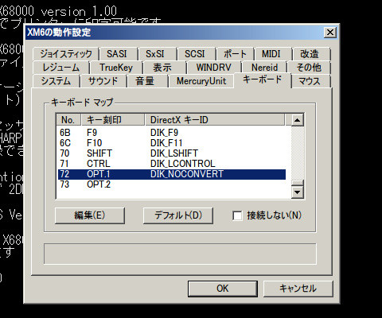
Task: Select the 6C F10 row
Action: 172,143
